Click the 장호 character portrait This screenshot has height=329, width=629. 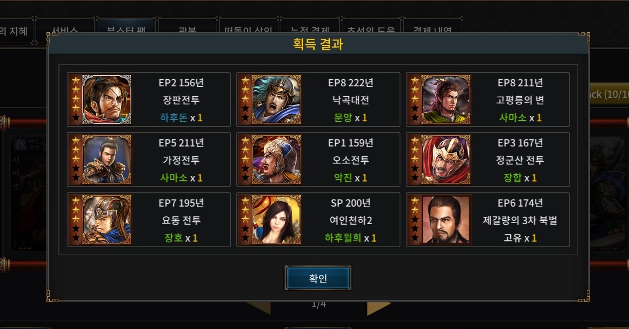click(107, 220)
